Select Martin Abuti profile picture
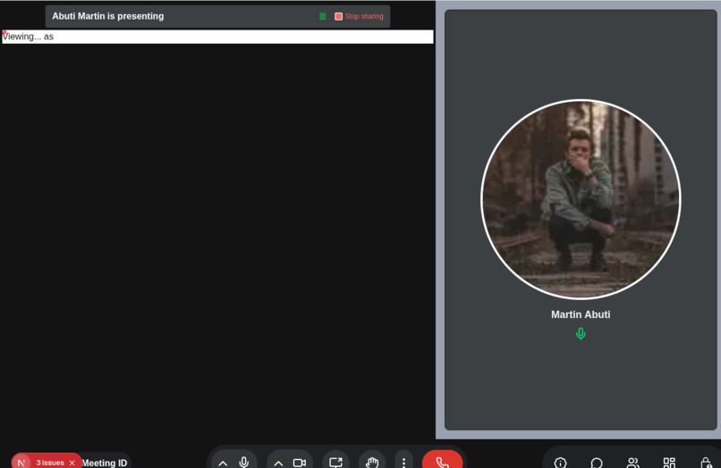The height and width of the screenshot is (468, 721). (x=581, y=199)
